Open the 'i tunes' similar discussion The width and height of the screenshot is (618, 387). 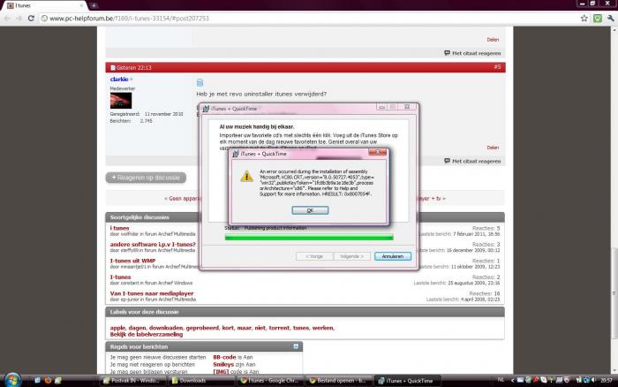coord(119,228)
